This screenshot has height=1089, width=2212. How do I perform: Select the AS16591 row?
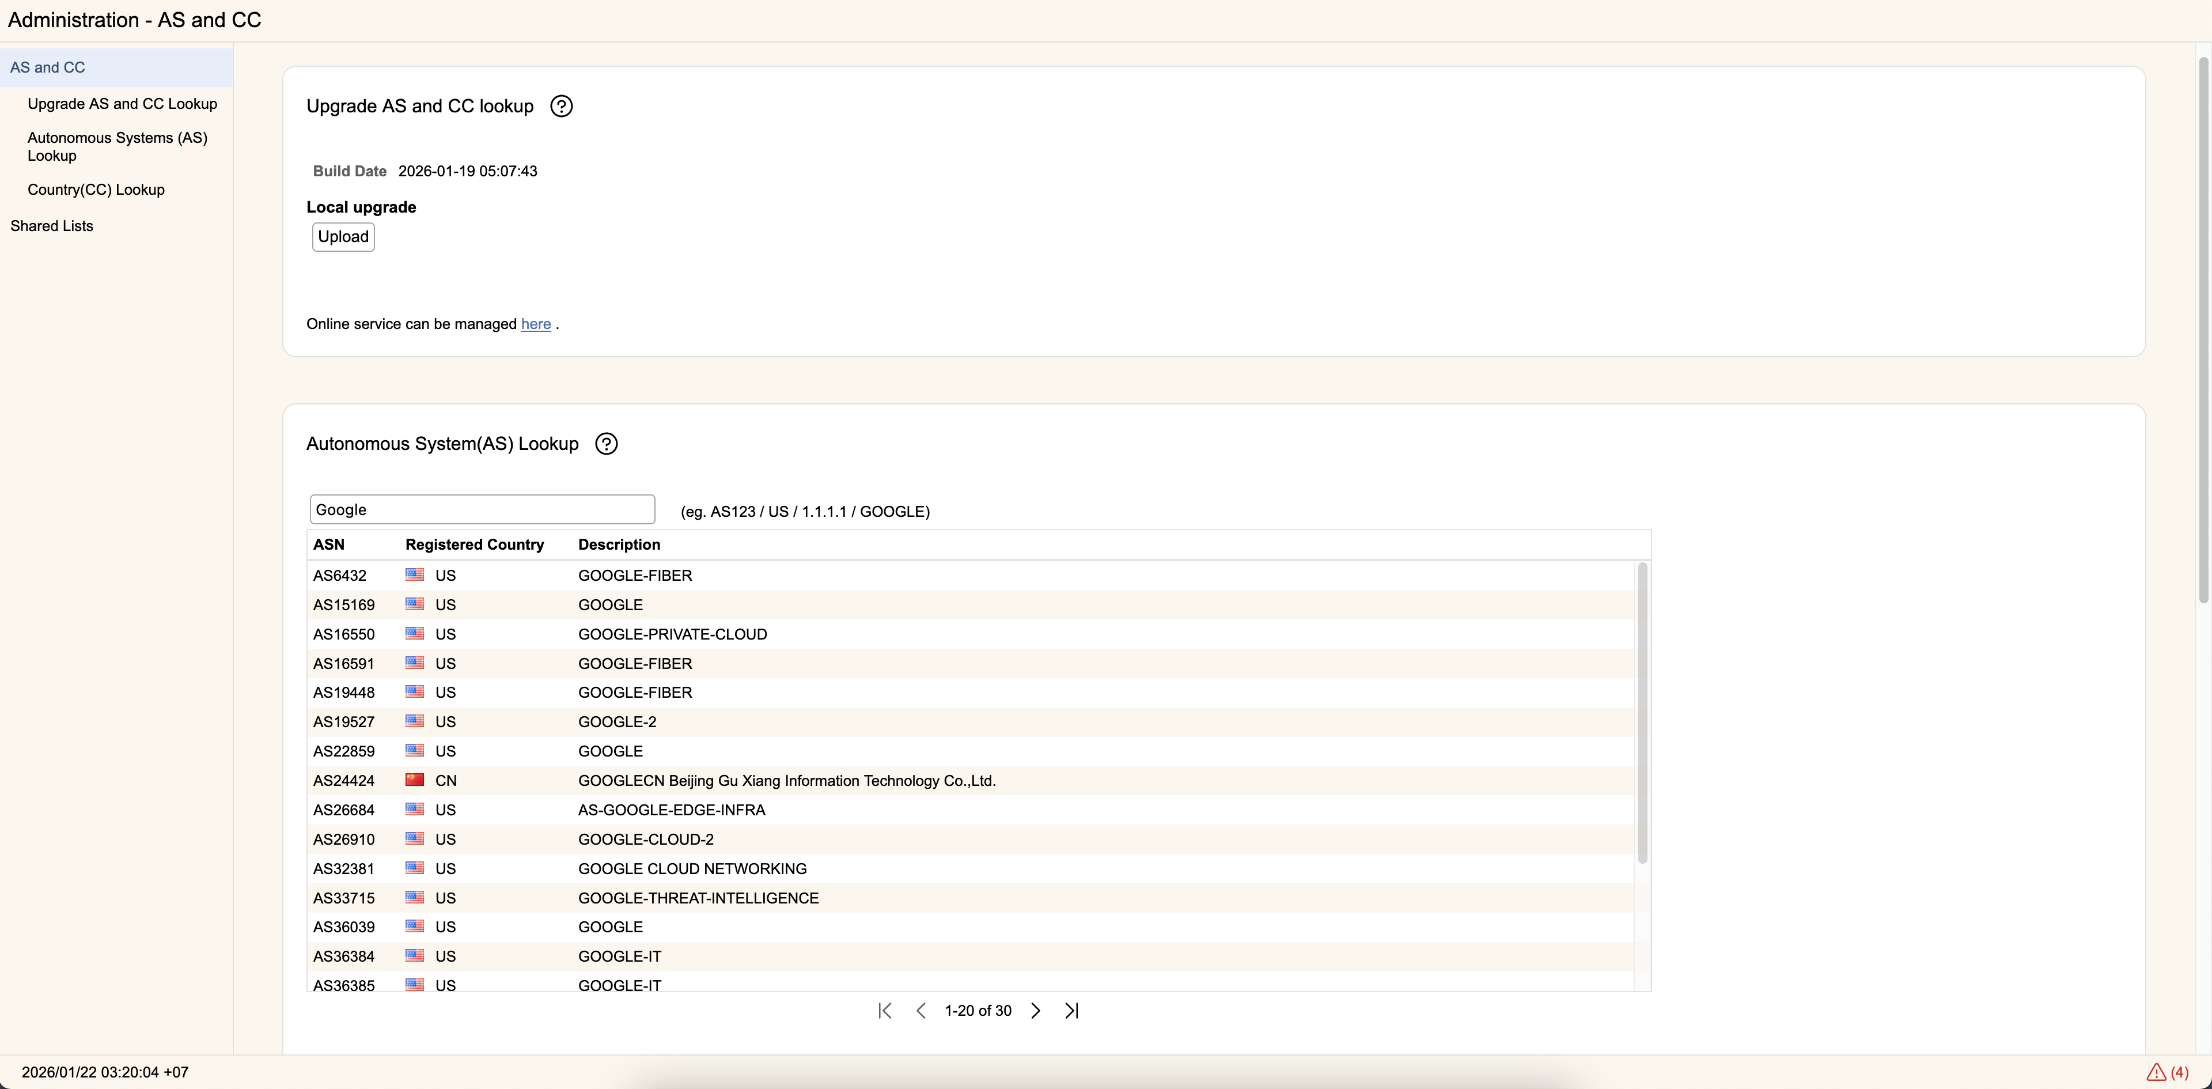970,663
